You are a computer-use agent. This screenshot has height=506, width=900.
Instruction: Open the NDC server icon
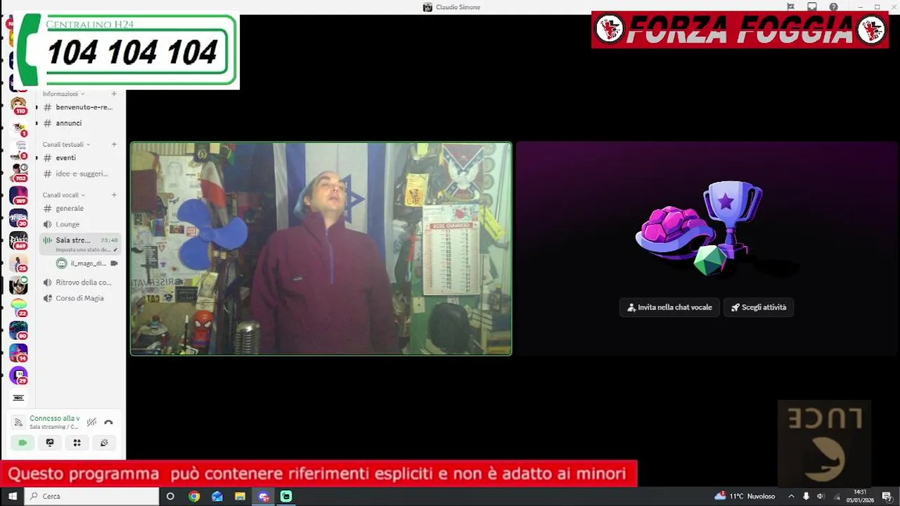click(18, 398)
